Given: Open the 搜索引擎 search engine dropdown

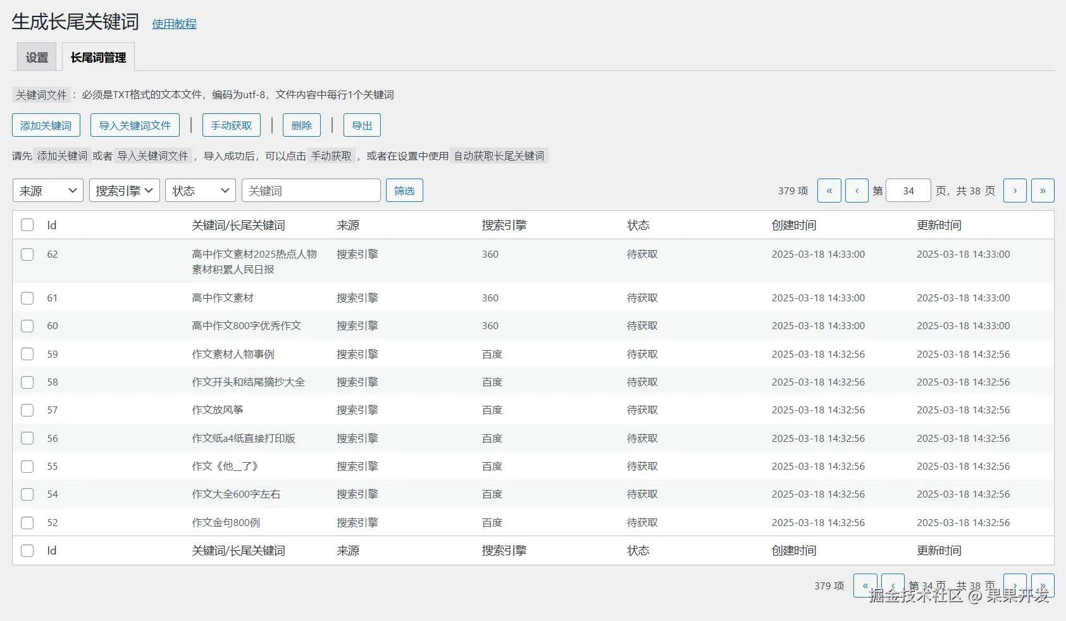Looking at the screenshot, I should pos(124,190).
